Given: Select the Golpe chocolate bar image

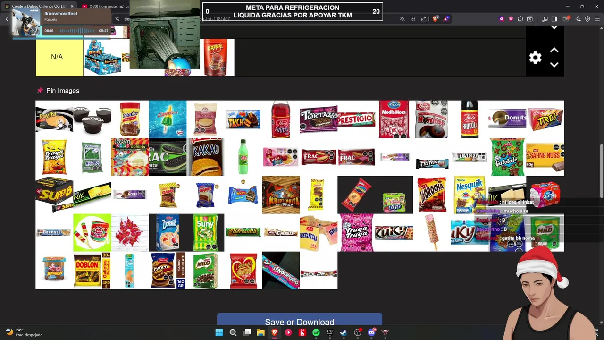Looking at the screenshot, I should point(319,270).
